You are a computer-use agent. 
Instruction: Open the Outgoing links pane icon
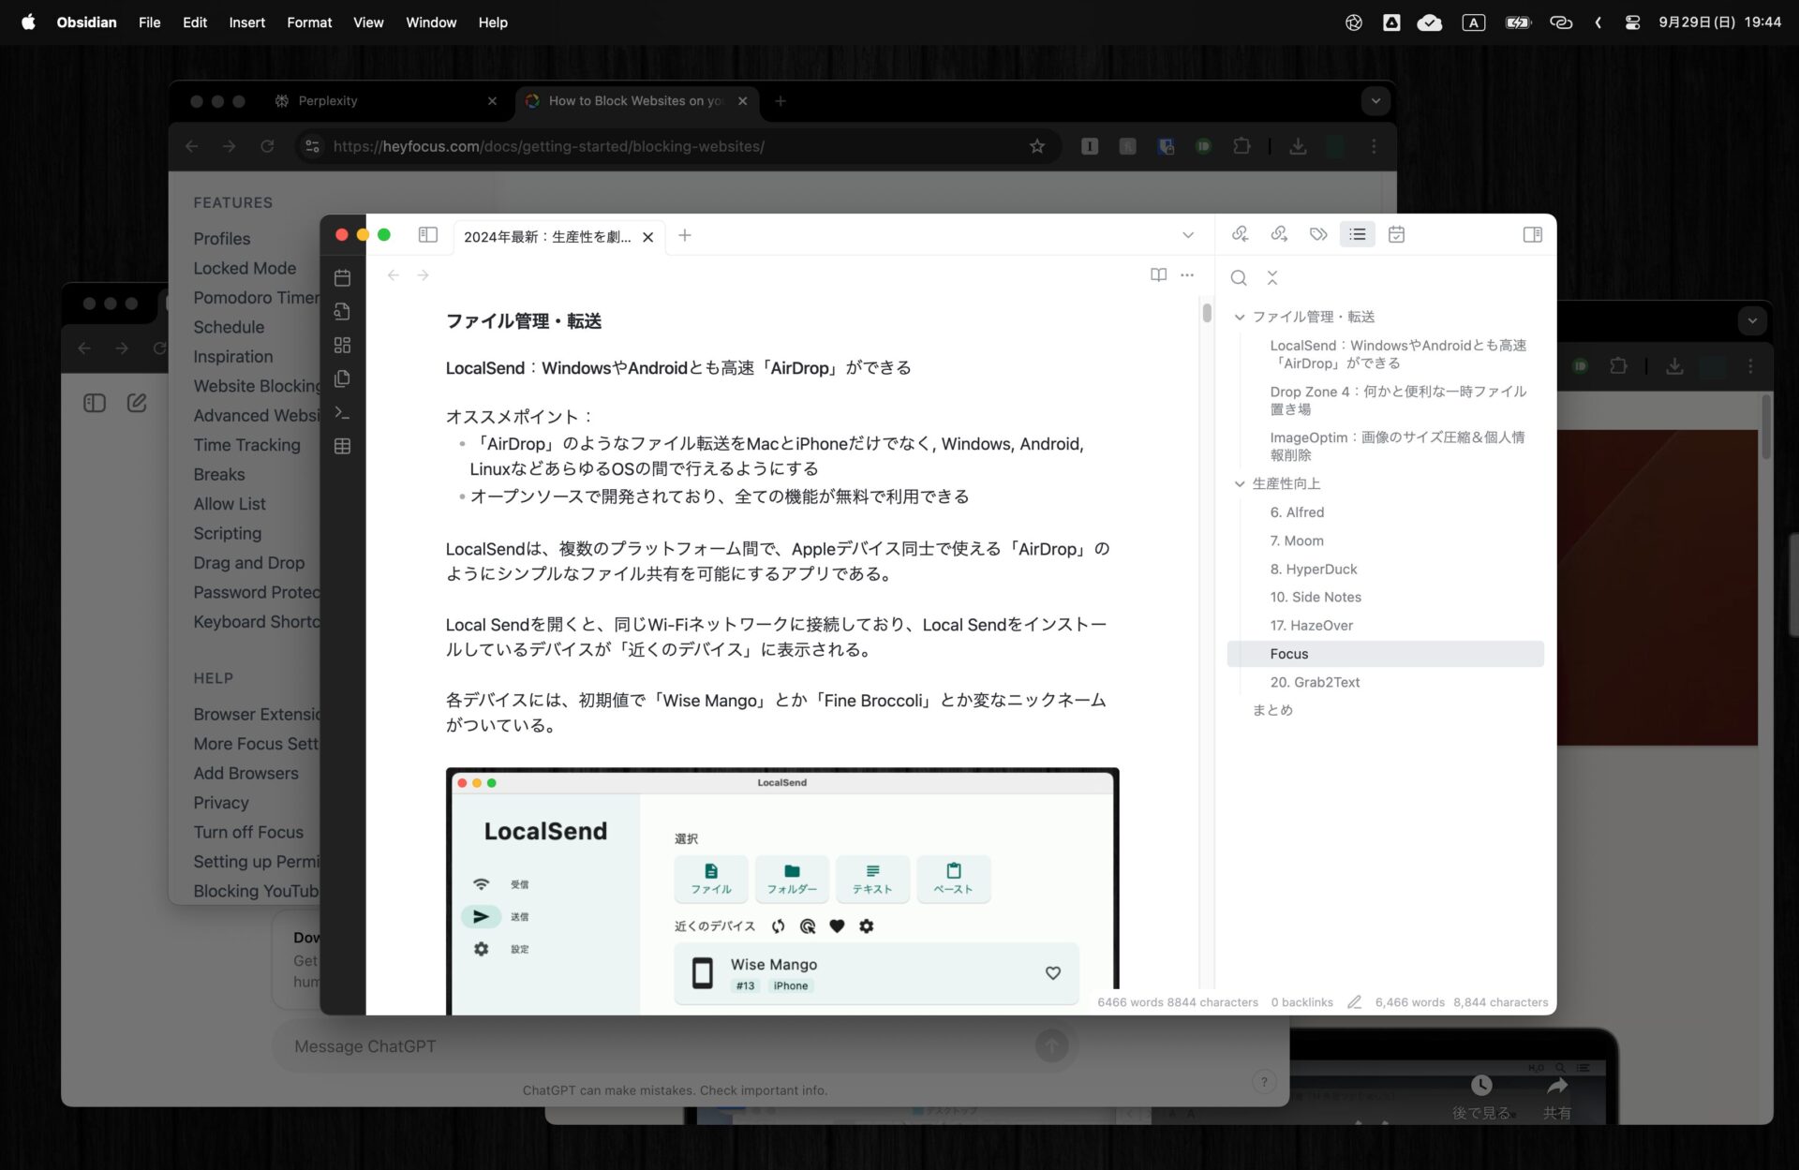point(1279,234)
